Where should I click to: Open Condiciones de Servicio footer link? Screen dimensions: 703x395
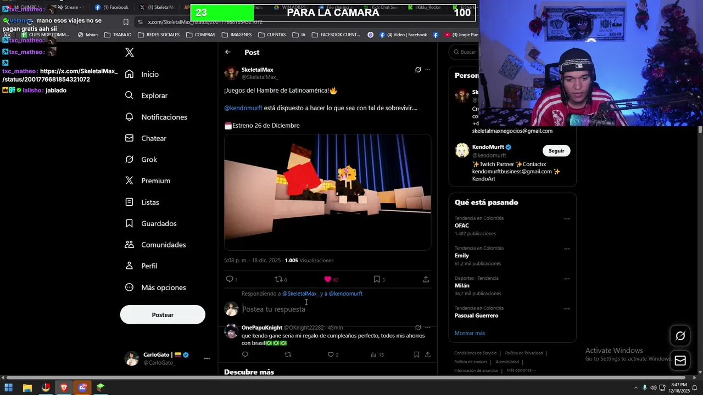click(x=475, y=353)
